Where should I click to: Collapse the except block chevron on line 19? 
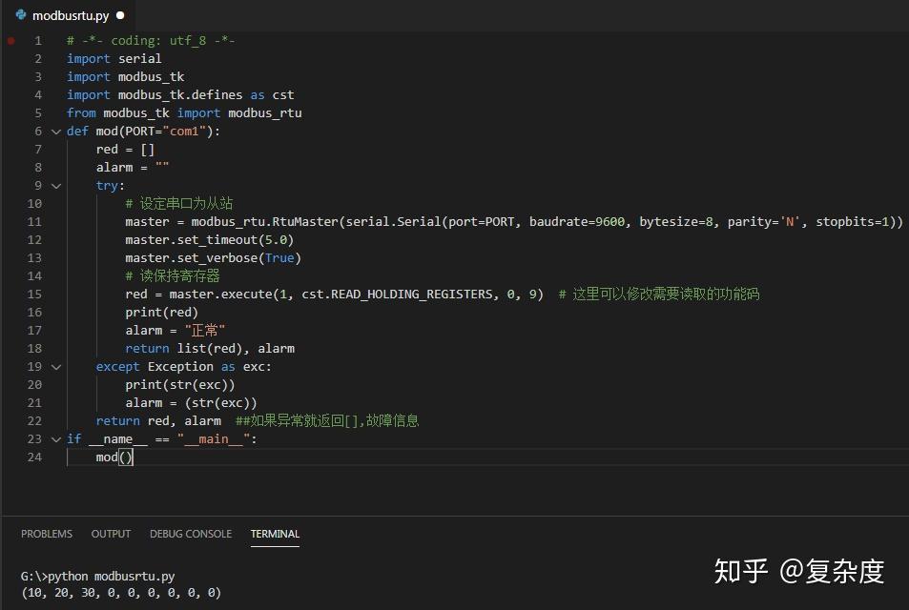55,366
